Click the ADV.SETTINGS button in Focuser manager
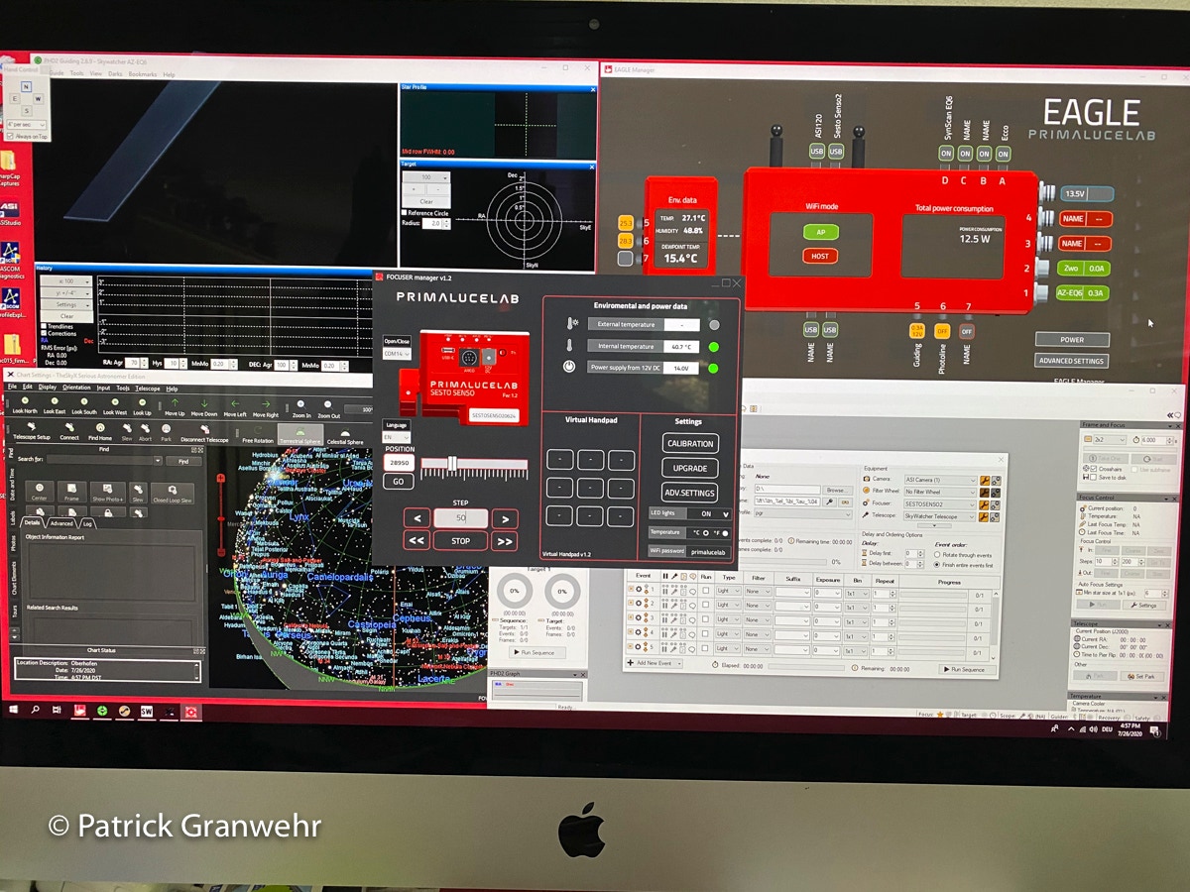The width and height of the screenshot is (1190, 892). 690,493
